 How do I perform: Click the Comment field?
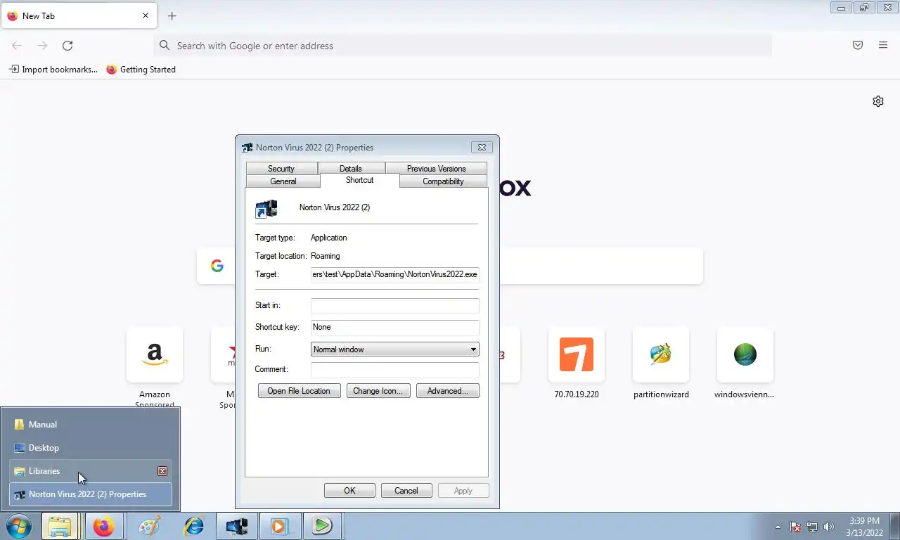tap(394, 370)
